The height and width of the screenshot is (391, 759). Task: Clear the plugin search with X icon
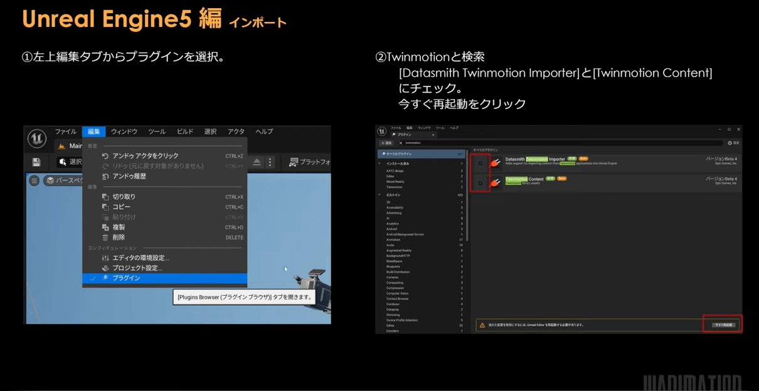click(x=401, y=143)
